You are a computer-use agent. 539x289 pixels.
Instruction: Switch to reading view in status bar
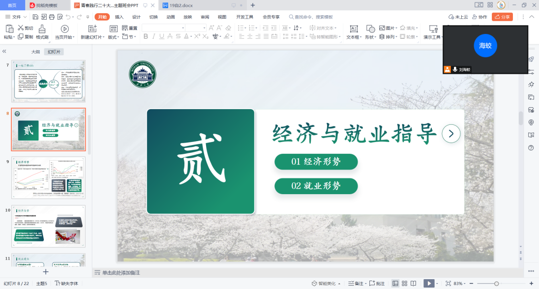pyautogui.click(x=413, y=284)
